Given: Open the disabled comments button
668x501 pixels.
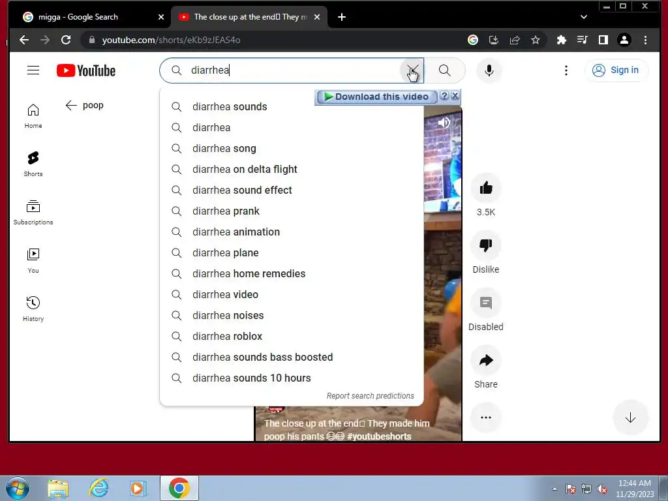Looking at the screenshot, I should 485,303.
